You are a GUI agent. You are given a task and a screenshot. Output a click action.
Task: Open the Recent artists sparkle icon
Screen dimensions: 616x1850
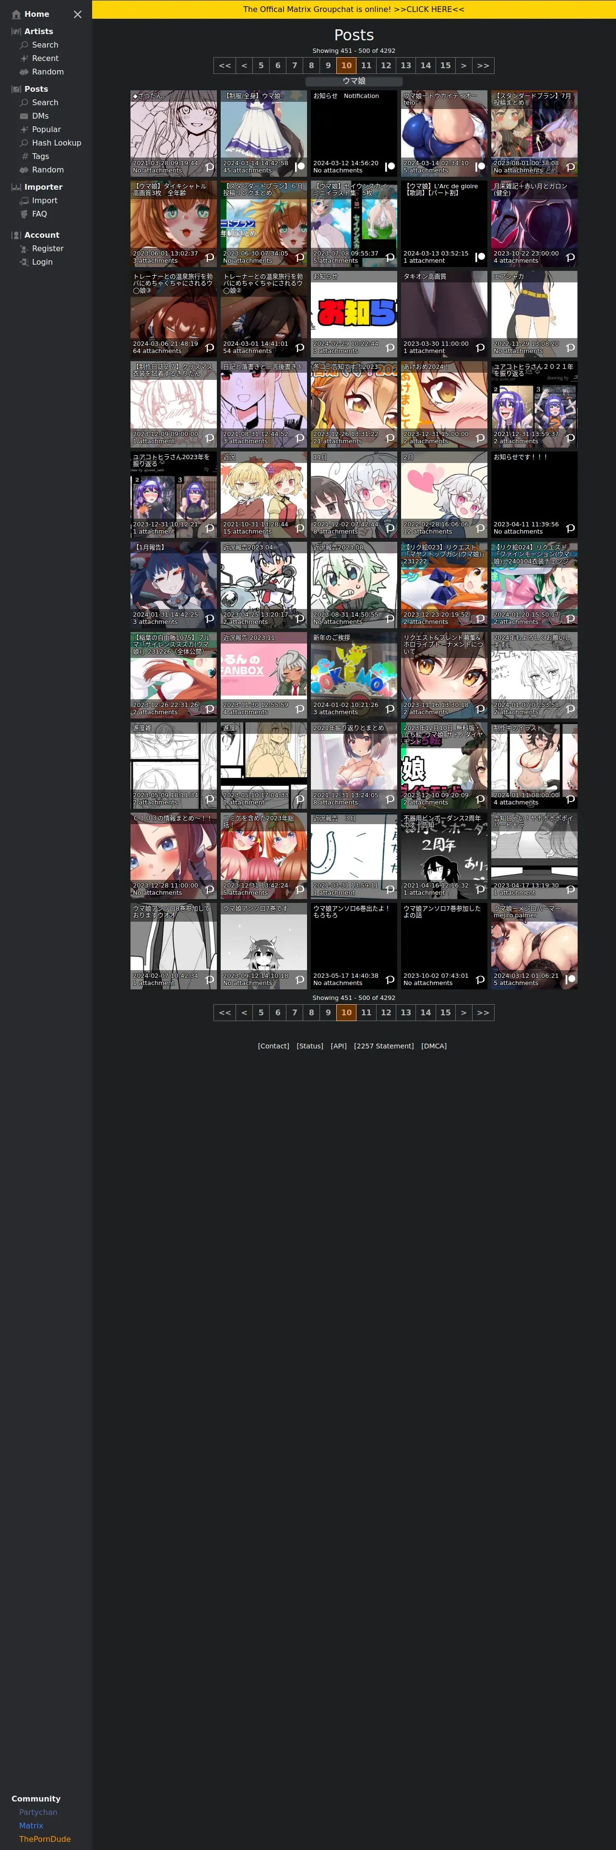[x=24, y=59]
